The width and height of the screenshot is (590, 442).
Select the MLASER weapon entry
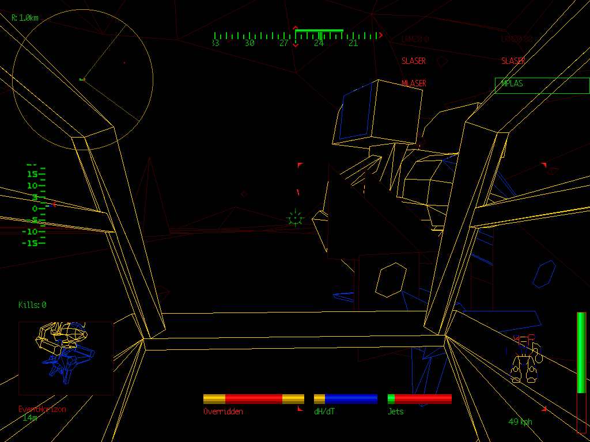point(414,82)
